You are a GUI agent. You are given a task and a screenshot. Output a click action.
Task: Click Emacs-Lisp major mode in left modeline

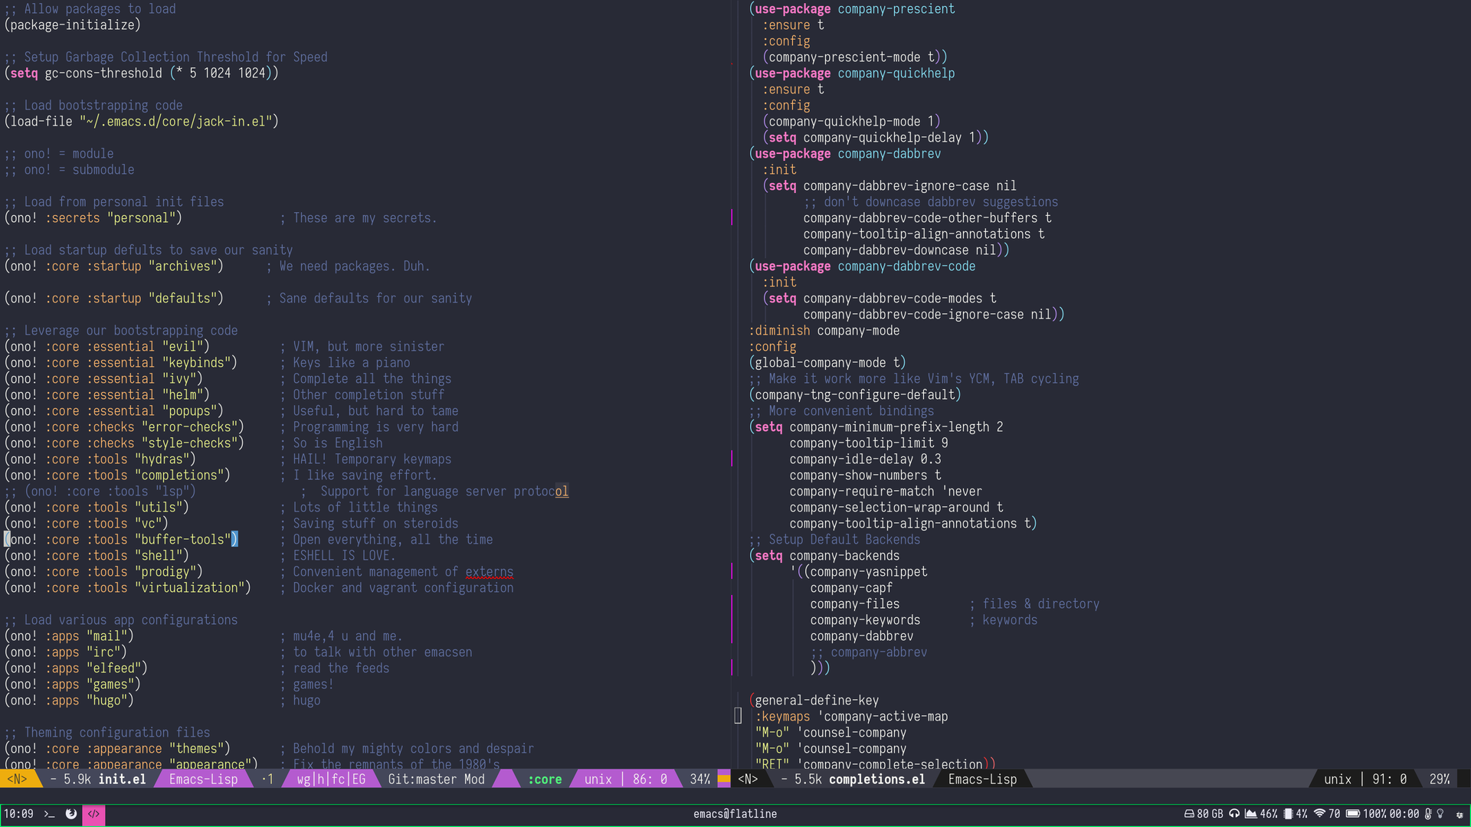(x=203, y=780)
